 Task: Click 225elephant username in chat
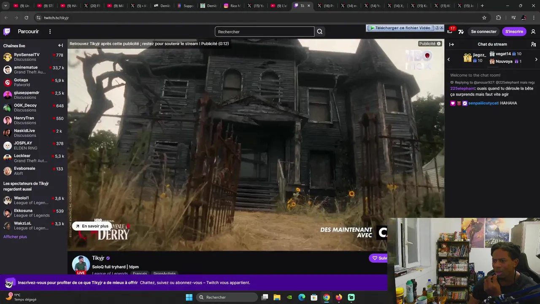point(462,89)
